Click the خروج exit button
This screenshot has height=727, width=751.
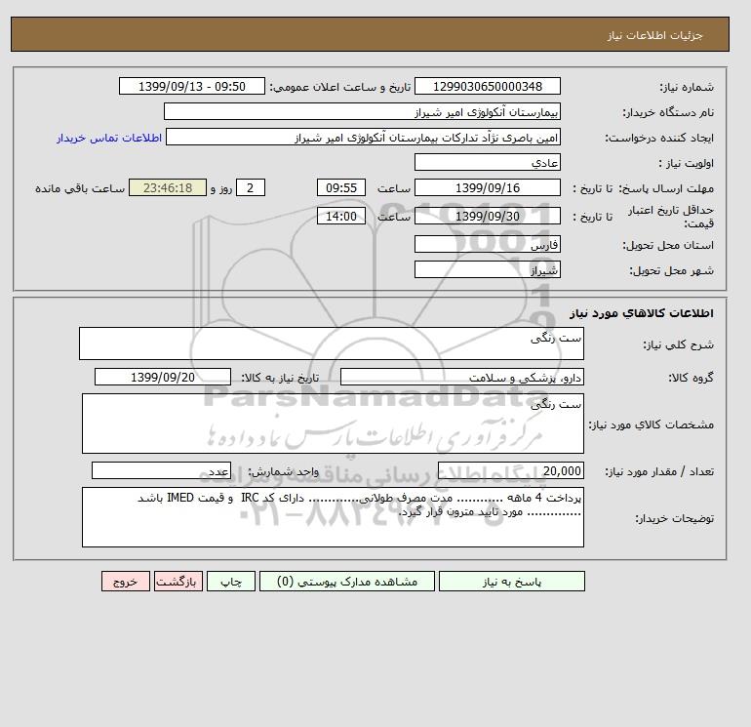pyautogui.click(x=126, y=581)
